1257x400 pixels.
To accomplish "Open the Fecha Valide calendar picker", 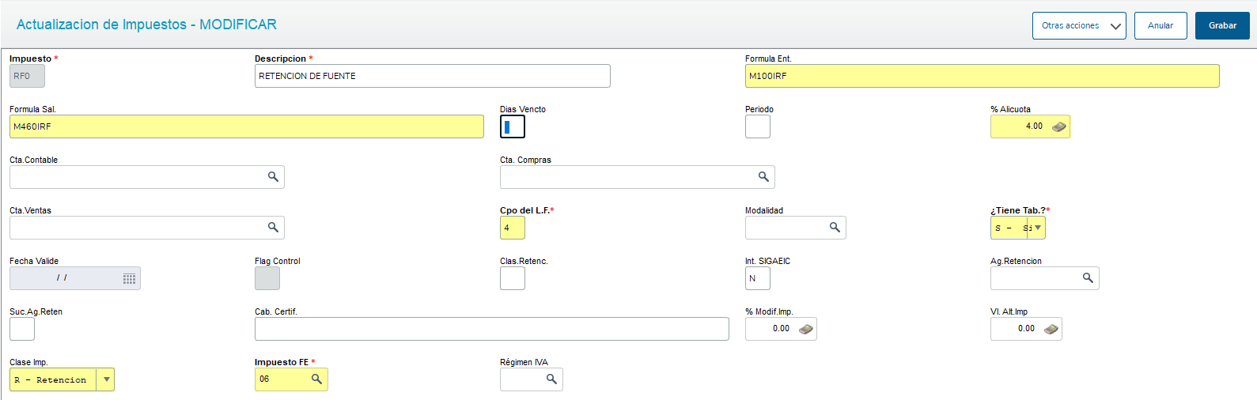I will (129, 278).
